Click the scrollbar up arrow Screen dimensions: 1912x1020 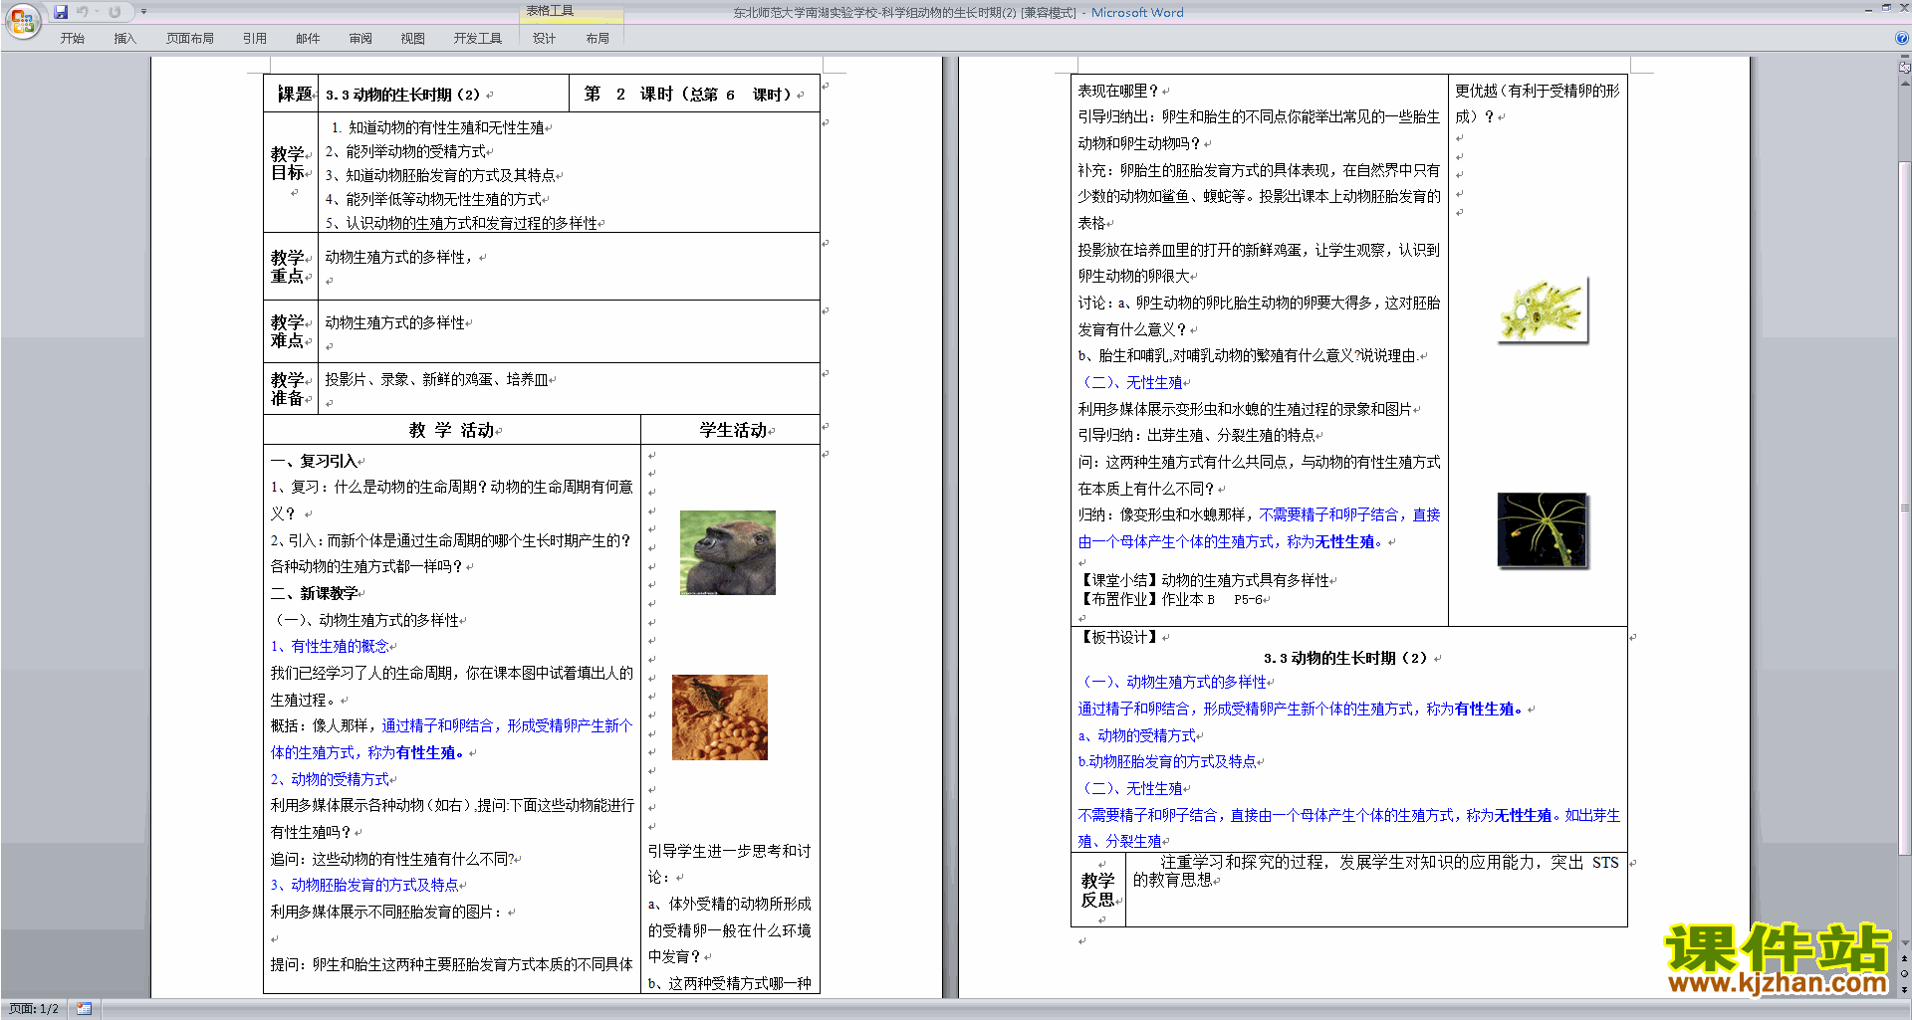1905,83
